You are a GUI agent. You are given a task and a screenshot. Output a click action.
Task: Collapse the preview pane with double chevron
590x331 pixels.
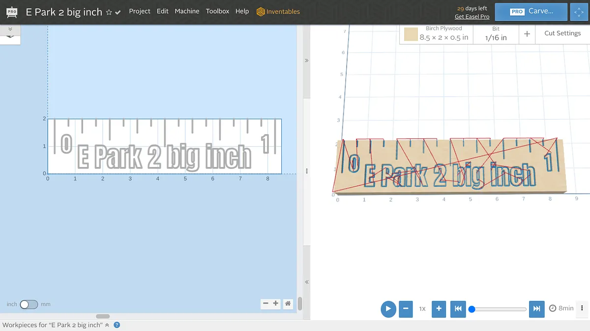(x=306, y=61)
